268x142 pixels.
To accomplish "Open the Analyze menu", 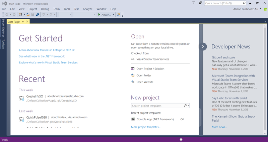I will (x=88, y=9).
